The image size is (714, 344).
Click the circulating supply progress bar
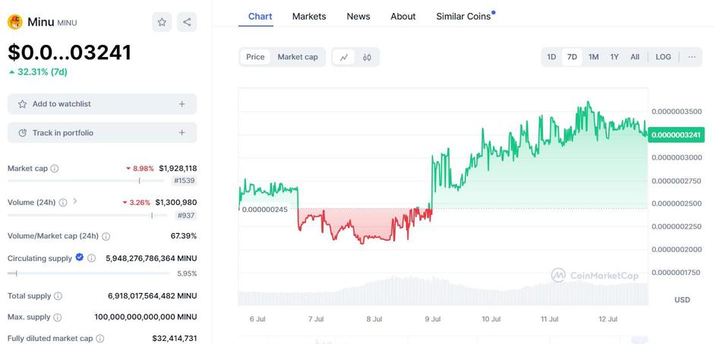(88, 273)
